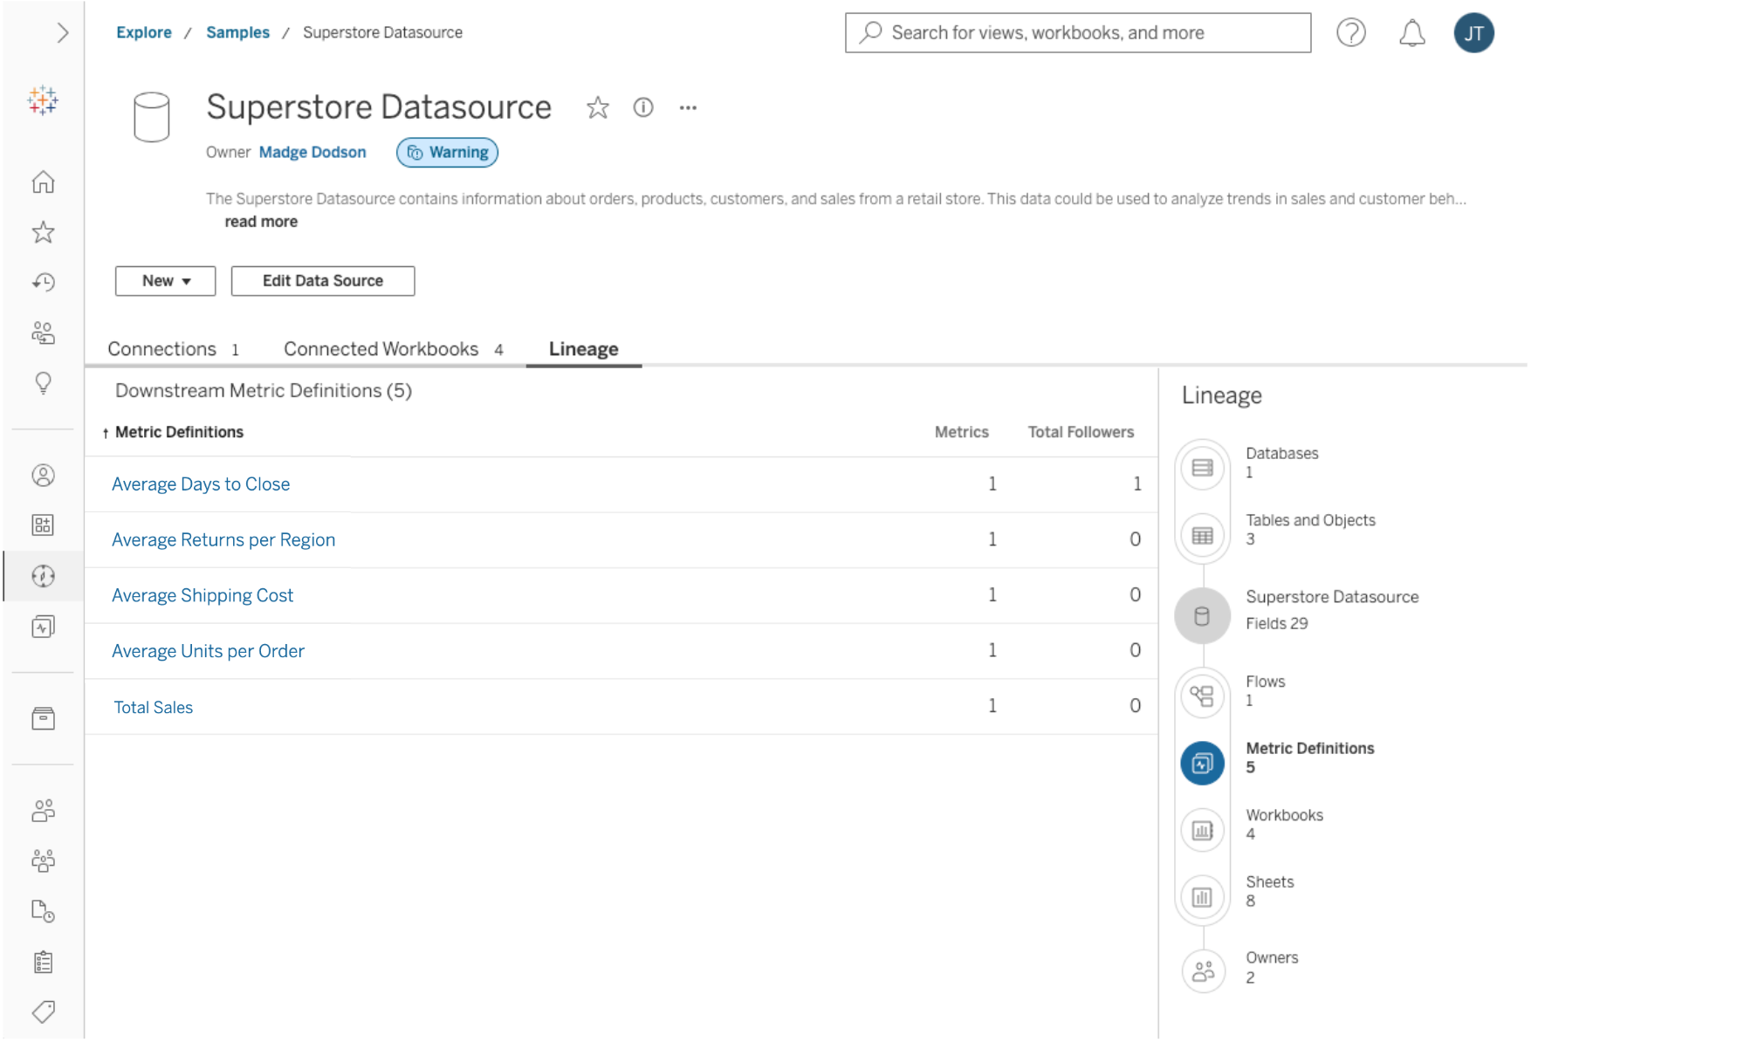Expand the collapsed sidebar navigation chevron
1751x1049 pixels.
[x=62, y=33]
